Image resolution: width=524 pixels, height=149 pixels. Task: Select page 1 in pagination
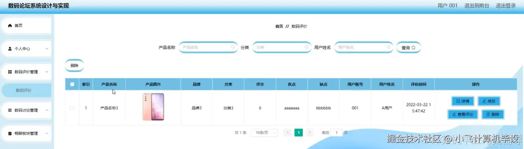tap(298, 133)
